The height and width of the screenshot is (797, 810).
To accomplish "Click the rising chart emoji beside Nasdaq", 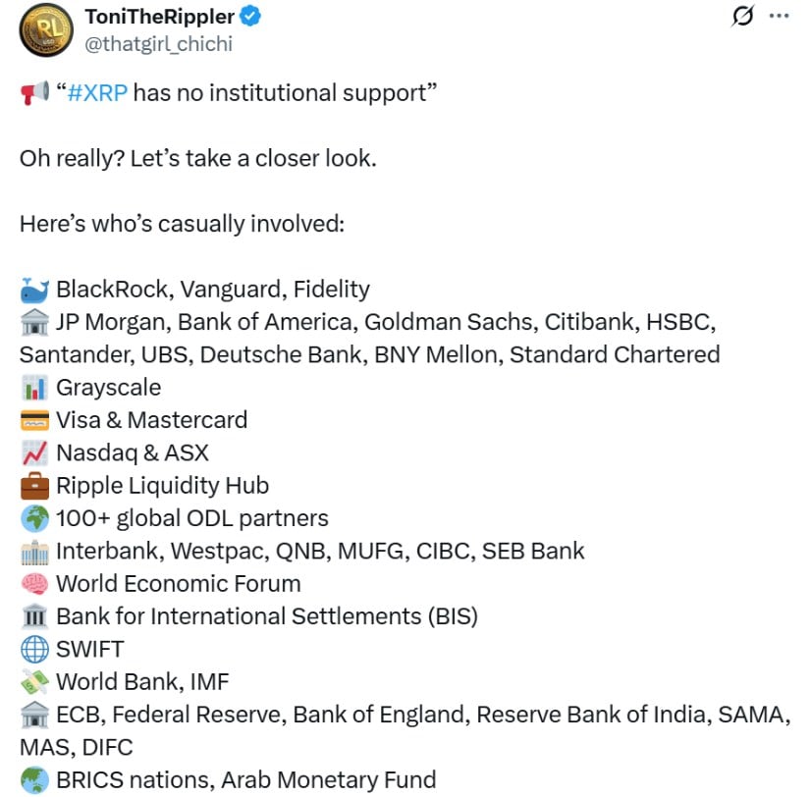I will pyautogui.click(x=34, y=453).
